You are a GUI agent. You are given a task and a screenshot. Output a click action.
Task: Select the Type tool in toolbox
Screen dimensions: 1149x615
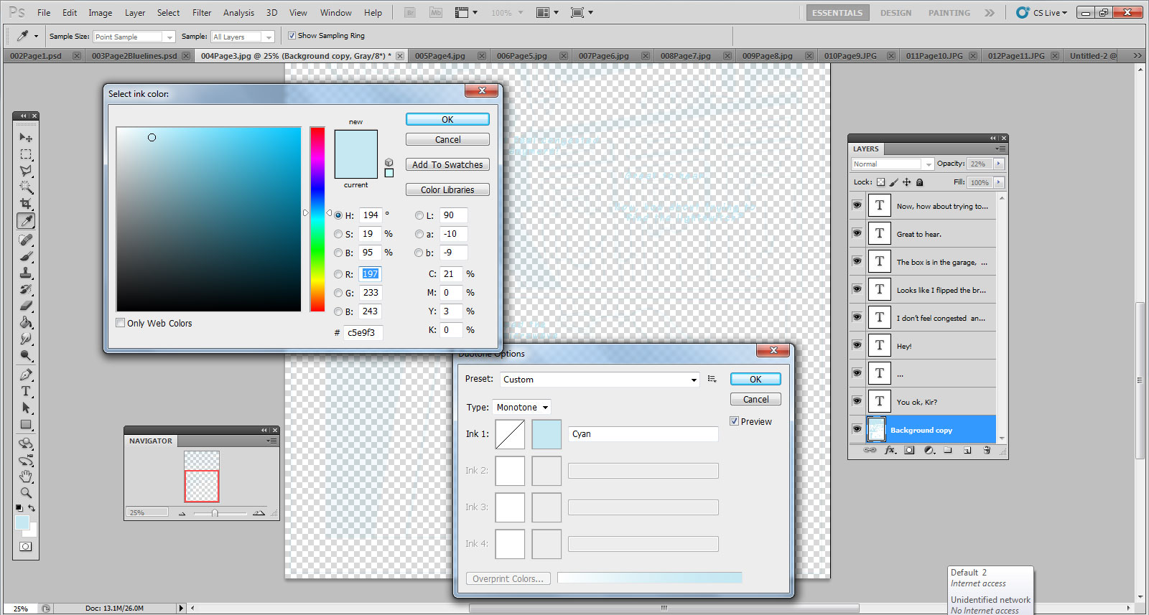click(26, 391)
